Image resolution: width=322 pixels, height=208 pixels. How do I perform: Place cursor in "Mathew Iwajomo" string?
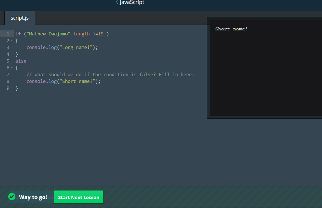pyautogui.click(x=48, y=34)
